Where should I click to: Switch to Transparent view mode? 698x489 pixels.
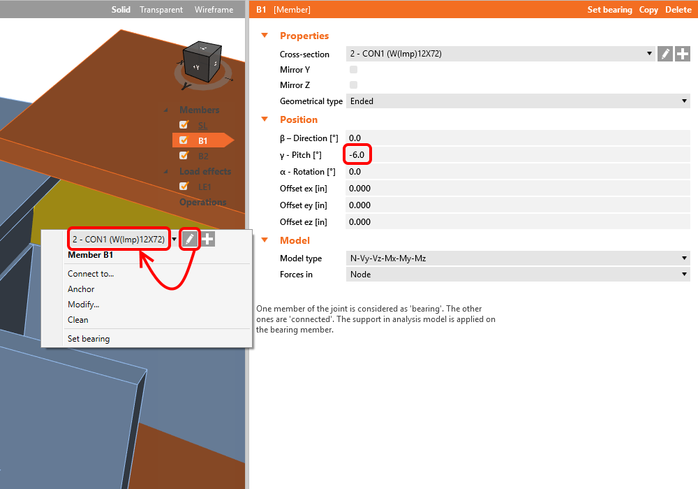161,9
